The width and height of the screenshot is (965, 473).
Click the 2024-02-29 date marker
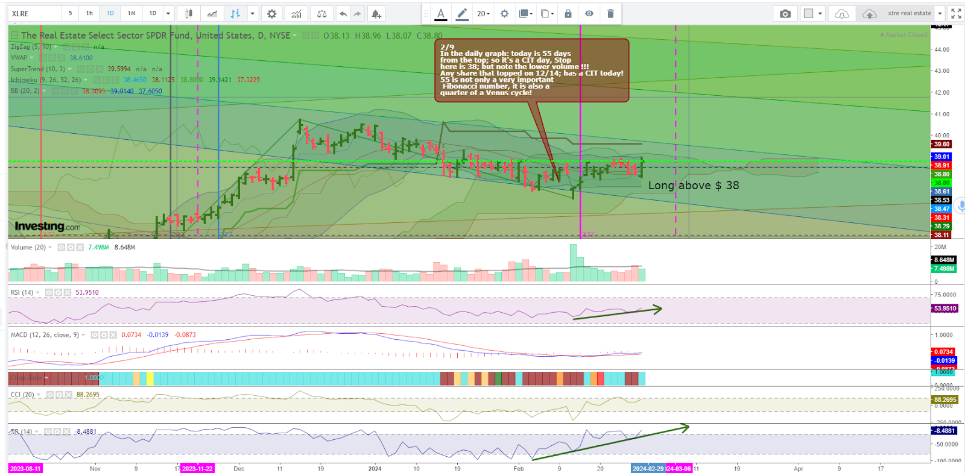pos(648,468)
